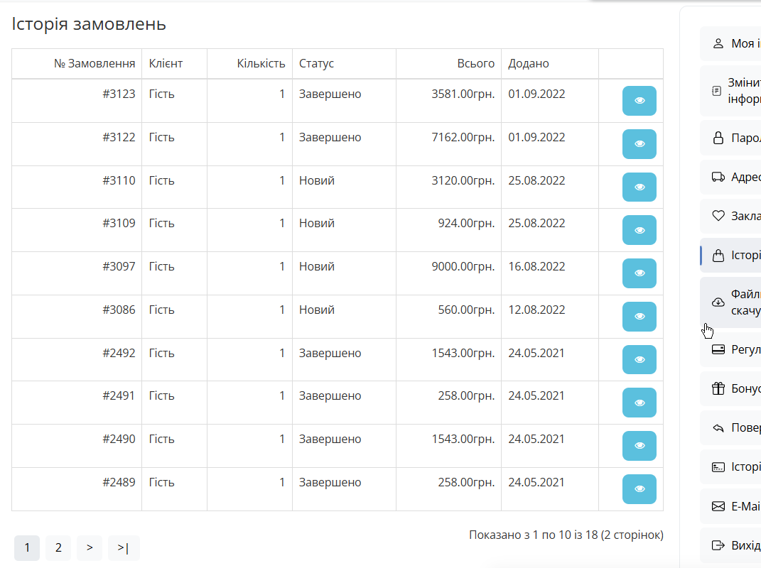This screenshot has width=761, height=568.
Task: Click the gift bonus icon
Action: click(x=718, y=388)
